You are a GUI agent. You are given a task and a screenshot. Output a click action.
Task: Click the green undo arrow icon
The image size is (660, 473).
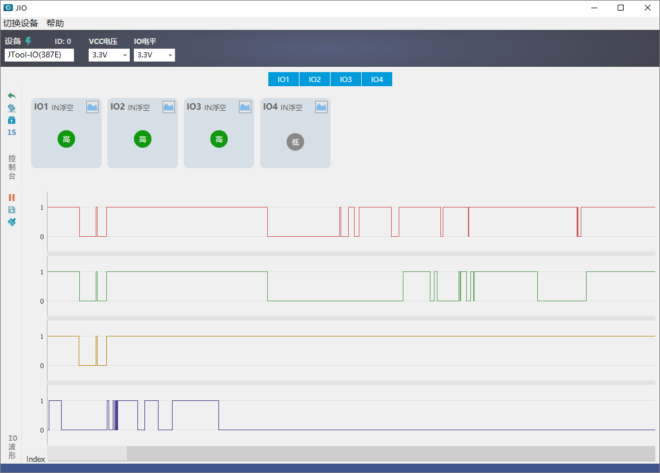click(12, 96)
